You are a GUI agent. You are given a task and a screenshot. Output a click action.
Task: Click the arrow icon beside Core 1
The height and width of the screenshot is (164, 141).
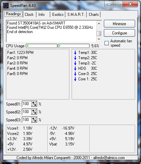pos(75,79)
